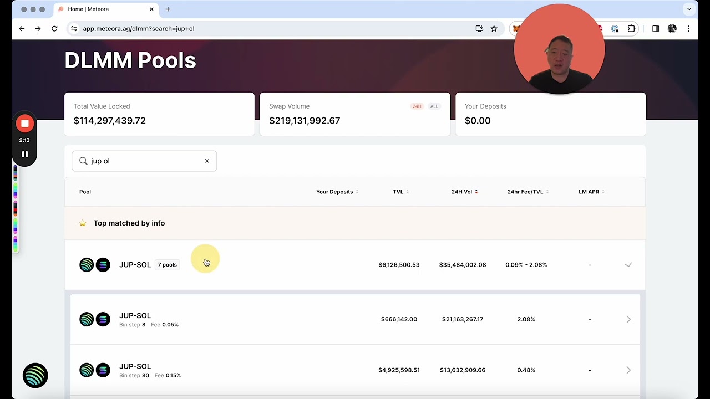Click the pool search field
This screenshot has height=399, width=710.
coord(144,161)
